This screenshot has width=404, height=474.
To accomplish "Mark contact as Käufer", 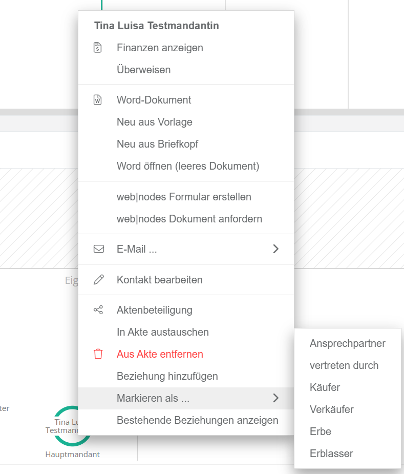I will tap(325, 387).
